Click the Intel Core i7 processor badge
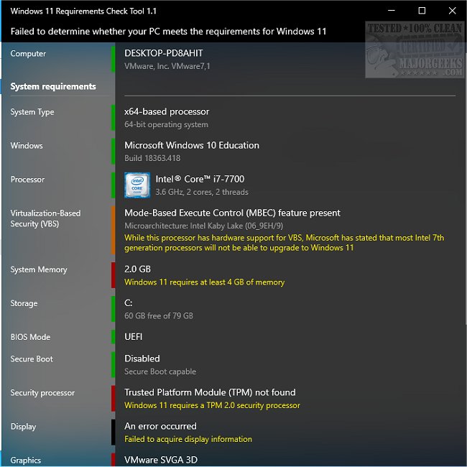 (137, 185)
